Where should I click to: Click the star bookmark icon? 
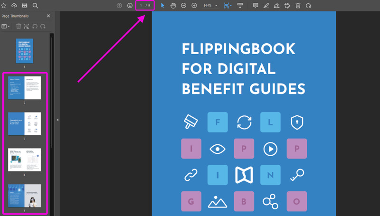pos(3,6)
